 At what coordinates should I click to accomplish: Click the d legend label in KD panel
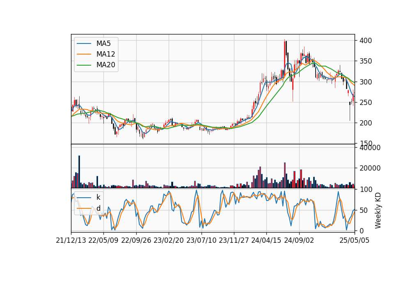tap(98, 208)
